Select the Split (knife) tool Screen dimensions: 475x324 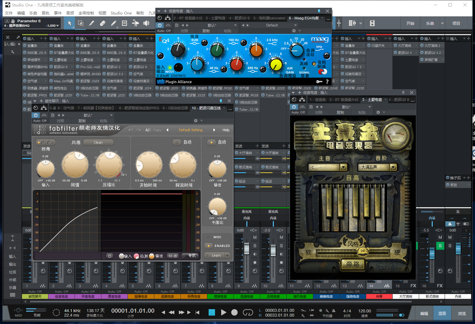point(92,23)
